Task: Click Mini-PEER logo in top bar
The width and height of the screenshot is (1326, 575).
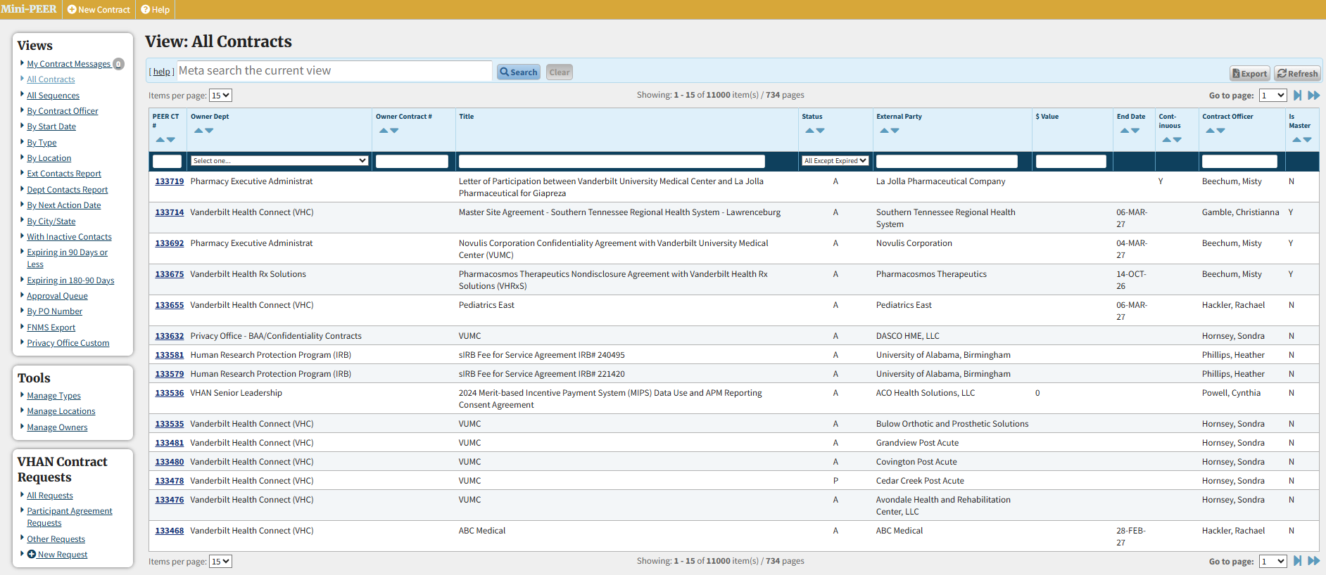Action: coord(29,9)
